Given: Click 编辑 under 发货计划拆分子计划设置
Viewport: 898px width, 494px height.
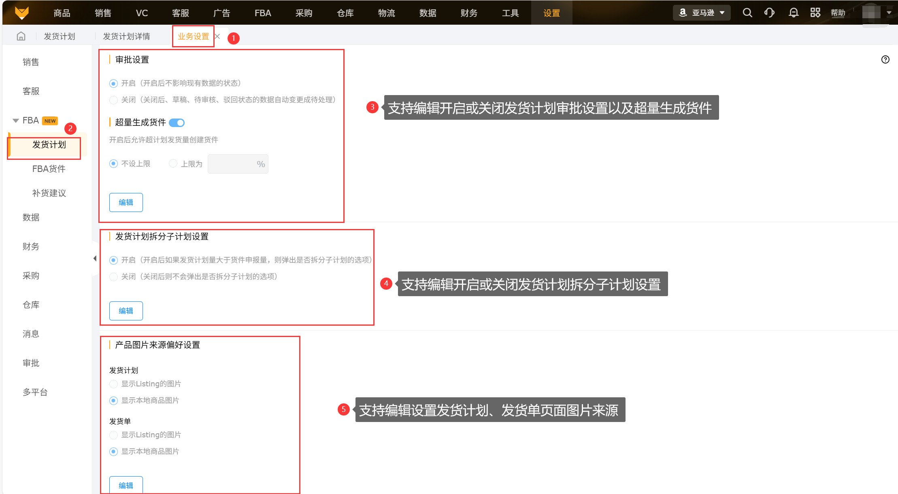Looking at the screenshot, I should (x=126, y=311).
